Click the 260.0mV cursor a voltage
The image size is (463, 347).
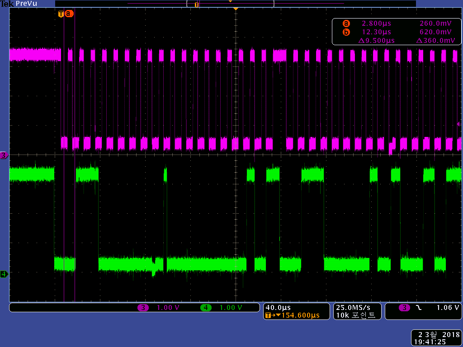435,23
